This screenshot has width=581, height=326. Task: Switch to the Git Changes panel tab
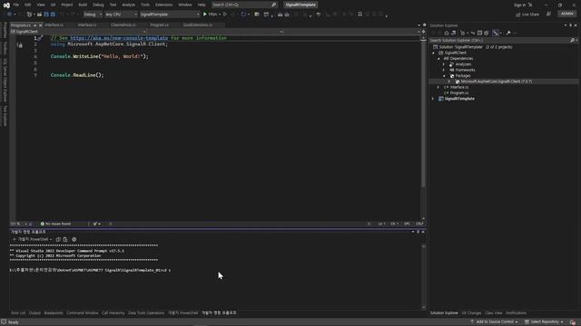pos(471,313)
